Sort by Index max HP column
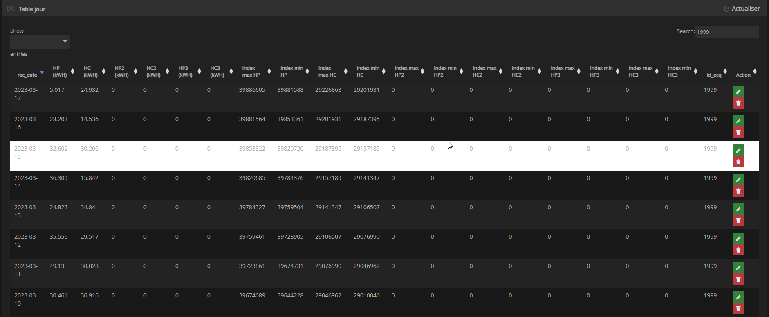769x317 pixels. (x=251, y=71)
